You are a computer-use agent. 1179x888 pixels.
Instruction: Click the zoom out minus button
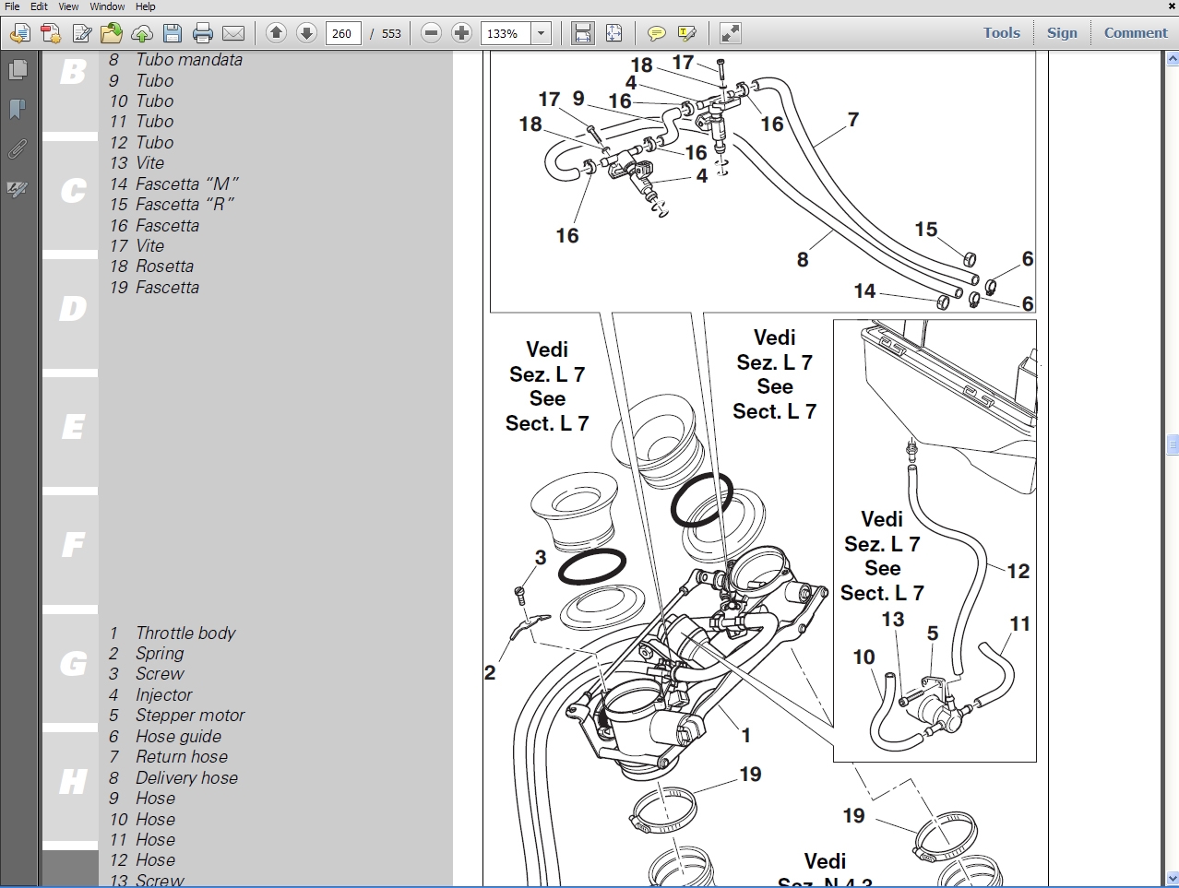click(431, 33)
